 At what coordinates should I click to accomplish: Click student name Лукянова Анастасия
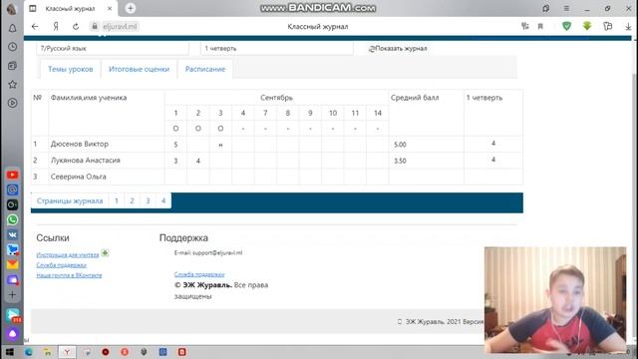coord(85,161)
